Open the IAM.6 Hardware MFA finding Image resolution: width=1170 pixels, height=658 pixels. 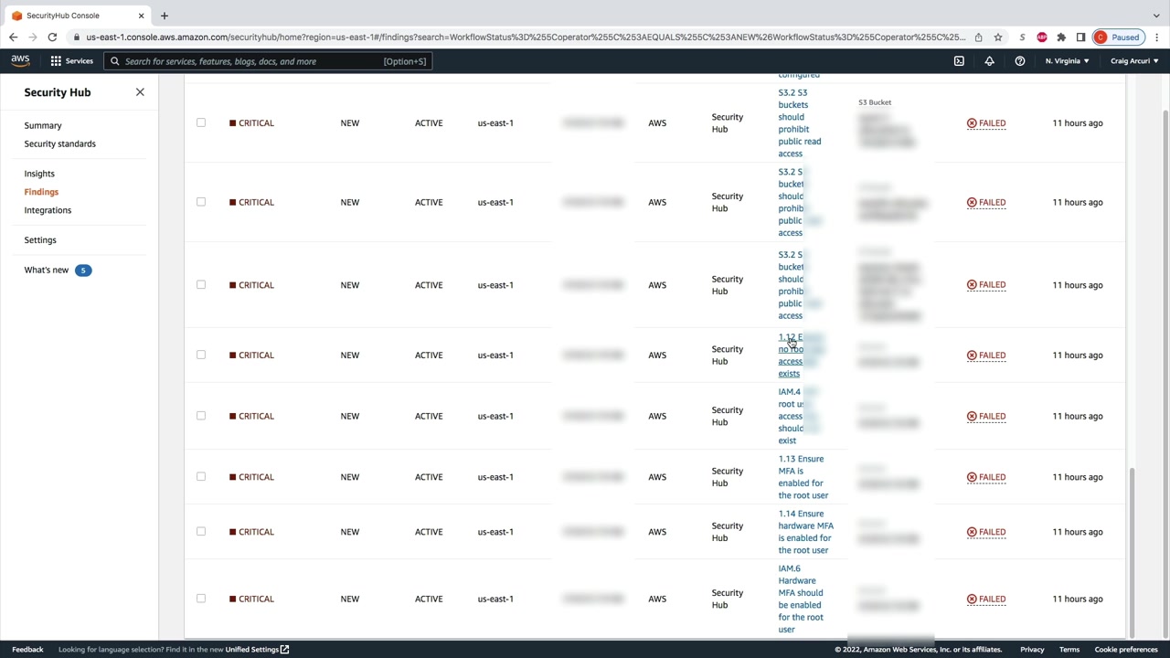click(x=801, y=599)
